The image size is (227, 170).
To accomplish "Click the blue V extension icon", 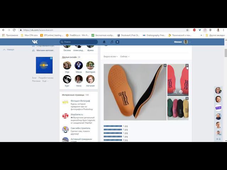I will click(200, 30).
